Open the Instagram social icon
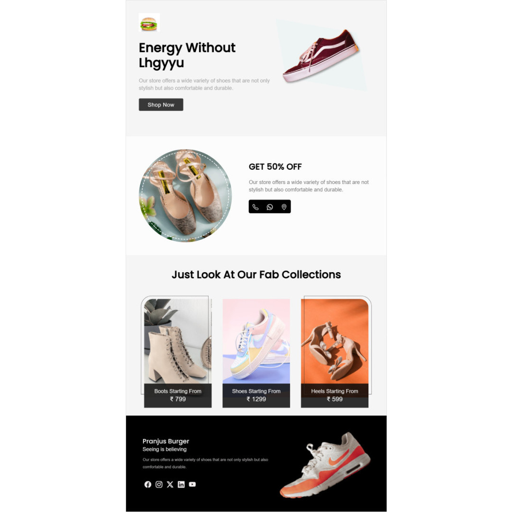The height and width of the screenshot is (512, 512). [x=159, y=485]
